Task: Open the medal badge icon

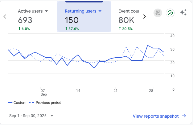Action: (158, 13)
